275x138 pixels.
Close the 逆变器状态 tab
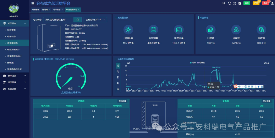pos(79,10)
